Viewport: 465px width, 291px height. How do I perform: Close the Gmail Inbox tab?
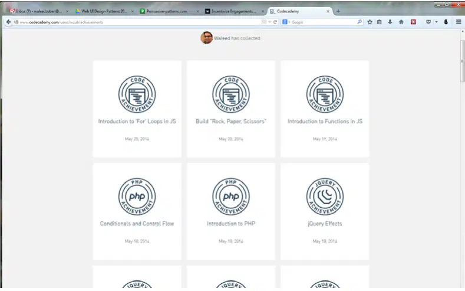coord(67,11)
